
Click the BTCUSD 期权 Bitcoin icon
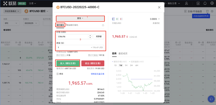point(26,11)
